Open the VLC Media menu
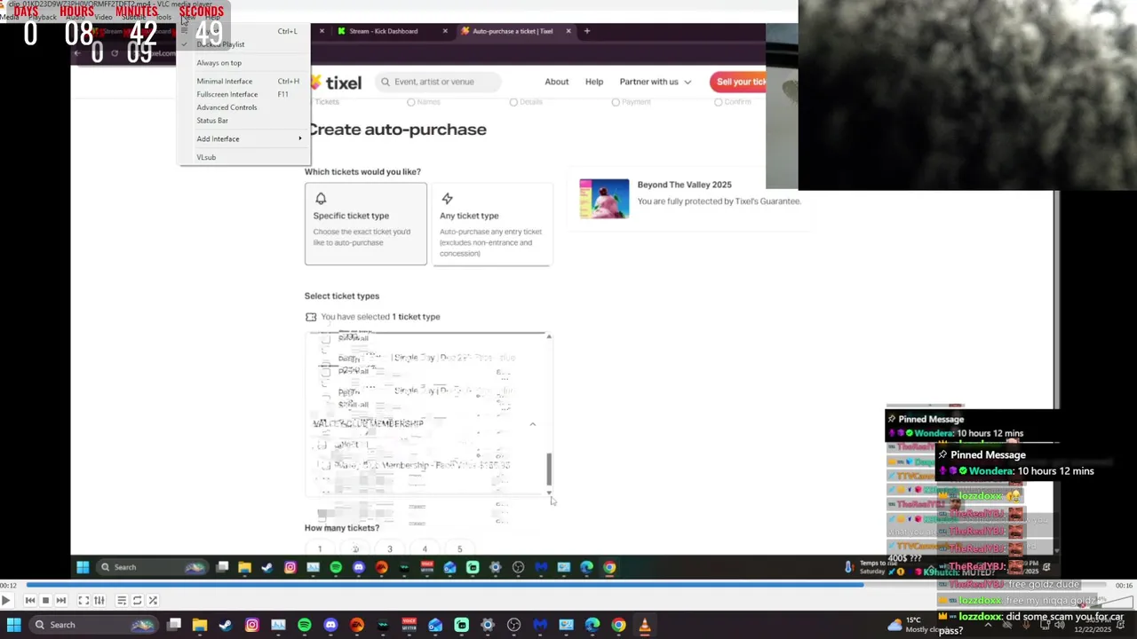This screenshot has width=1137, height=639. (9, 17)
